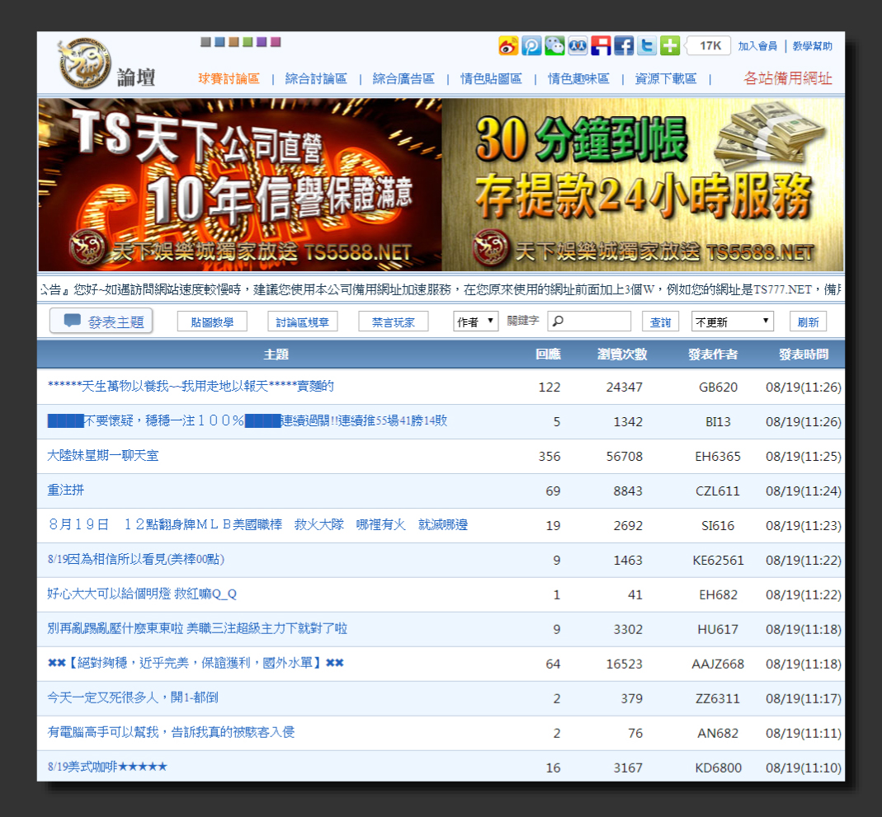Open thread 8月19日 12點翻身牌MLB美國職棒

pyautogui.click(x=258, y=525)
